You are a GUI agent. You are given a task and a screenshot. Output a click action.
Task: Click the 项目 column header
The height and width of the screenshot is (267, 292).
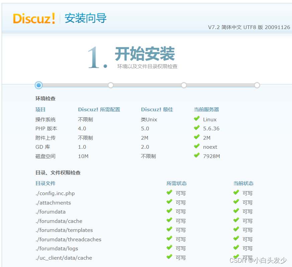pyautogui.click(x=40, y=110)
